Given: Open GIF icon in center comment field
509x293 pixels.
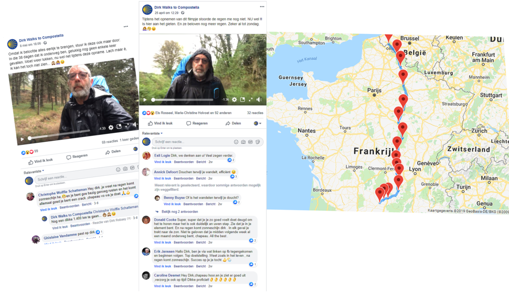Looking at the screenshot, I should pyautogui.click(x=251, y=142).
